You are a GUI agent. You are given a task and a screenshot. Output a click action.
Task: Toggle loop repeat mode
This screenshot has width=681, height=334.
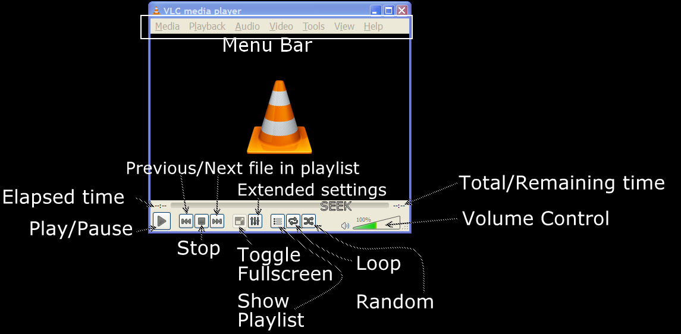[x=293, y=221]
